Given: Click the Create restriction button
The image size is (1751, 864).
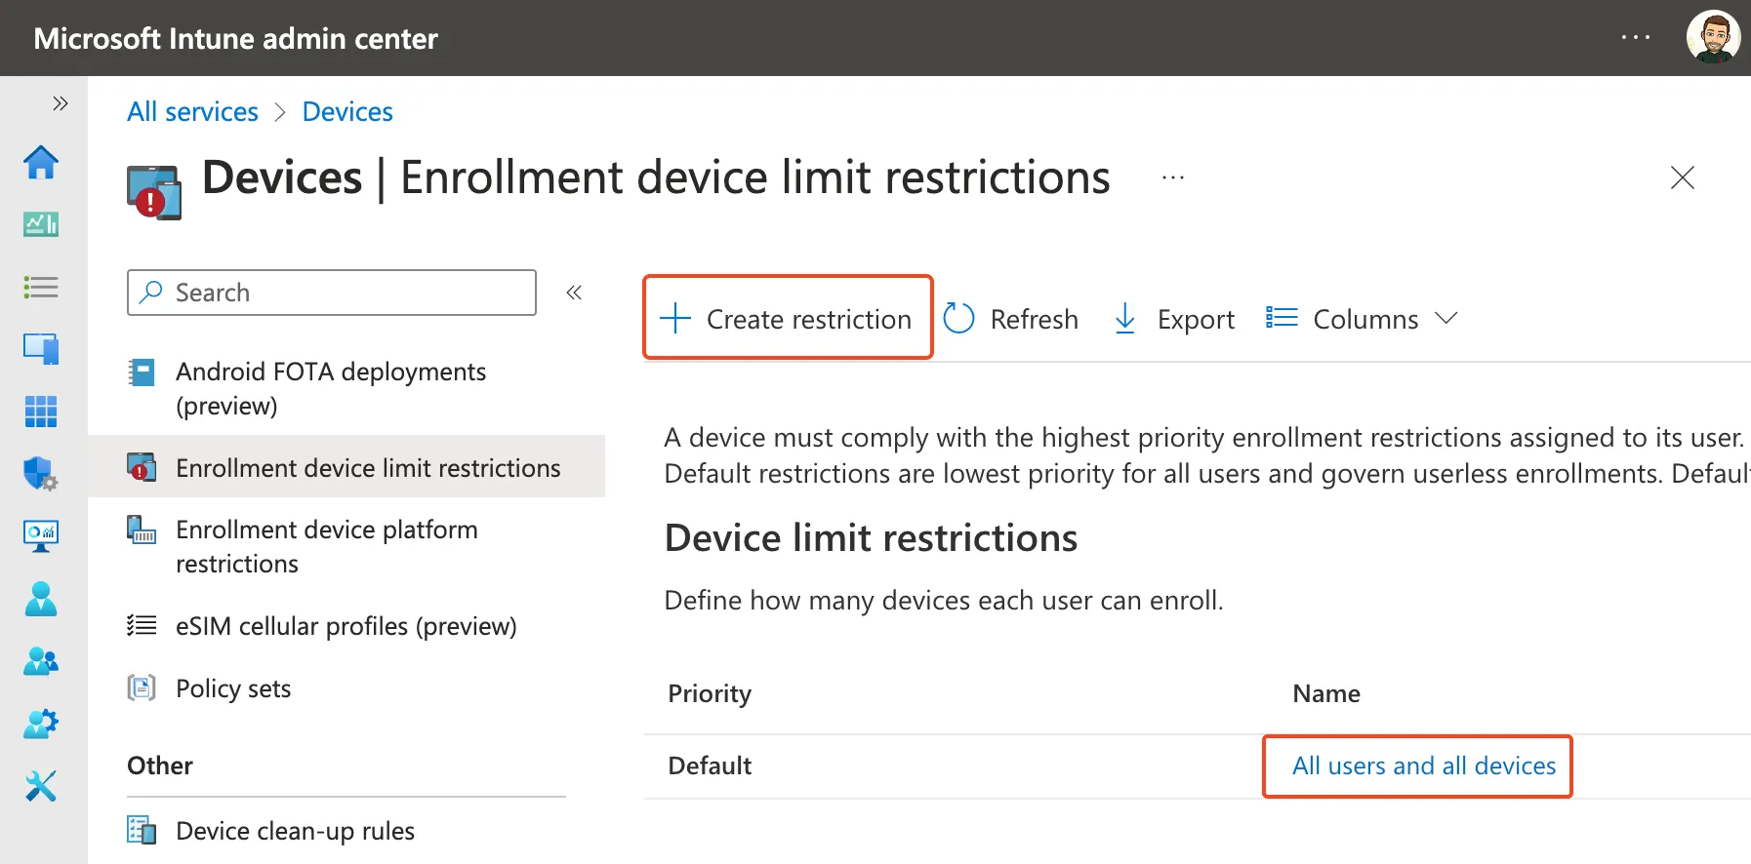Looking at the screenshot, I should 788,318.
